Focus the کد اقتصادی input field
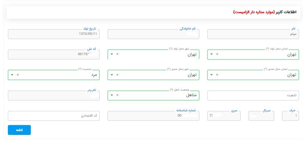 [x=54, y=116]
